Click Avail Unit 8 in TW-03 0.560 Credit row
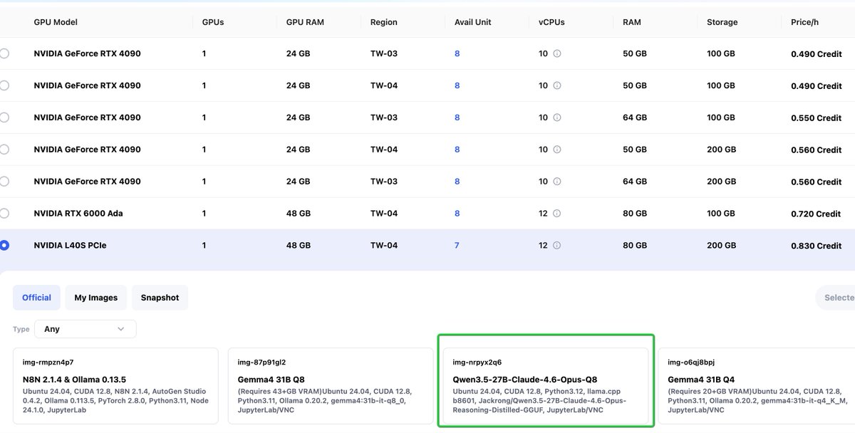This screenshot has height=433, width=855. pos(457,182)
